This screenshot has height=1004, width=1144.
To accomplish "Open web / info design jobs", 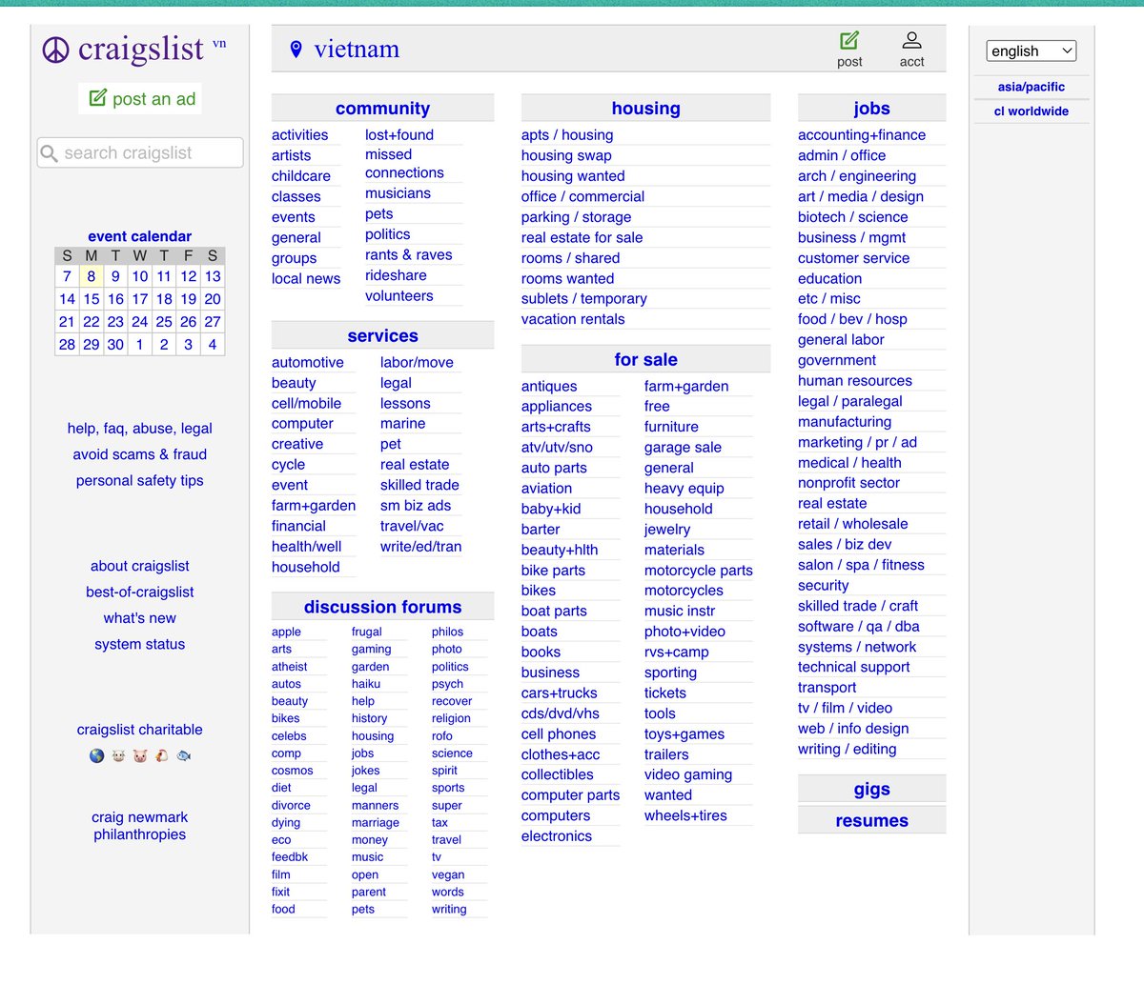I will [853, 729].
